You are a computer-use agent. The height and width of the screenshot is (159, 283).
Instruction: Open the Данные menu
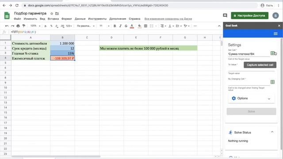pos(80,19)
